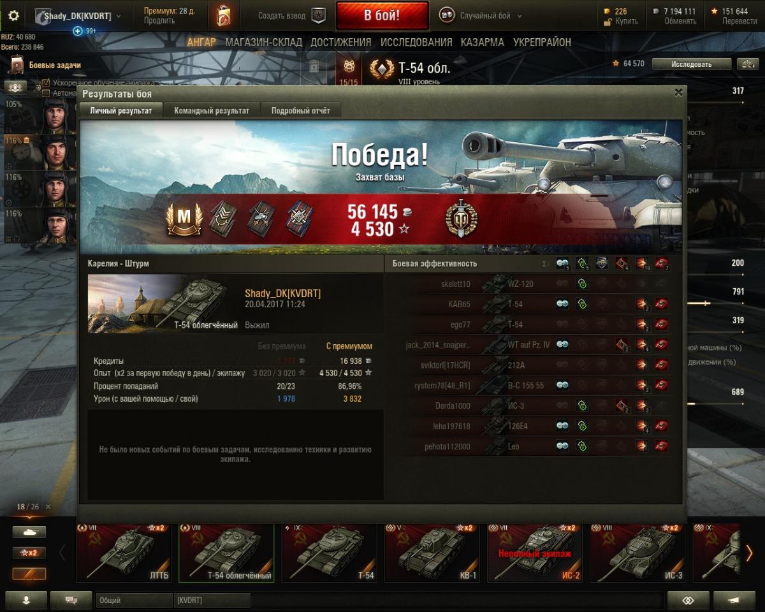Expand the Random battle mode dropdown
Screen dimensions: 765x612
point(519,16)
